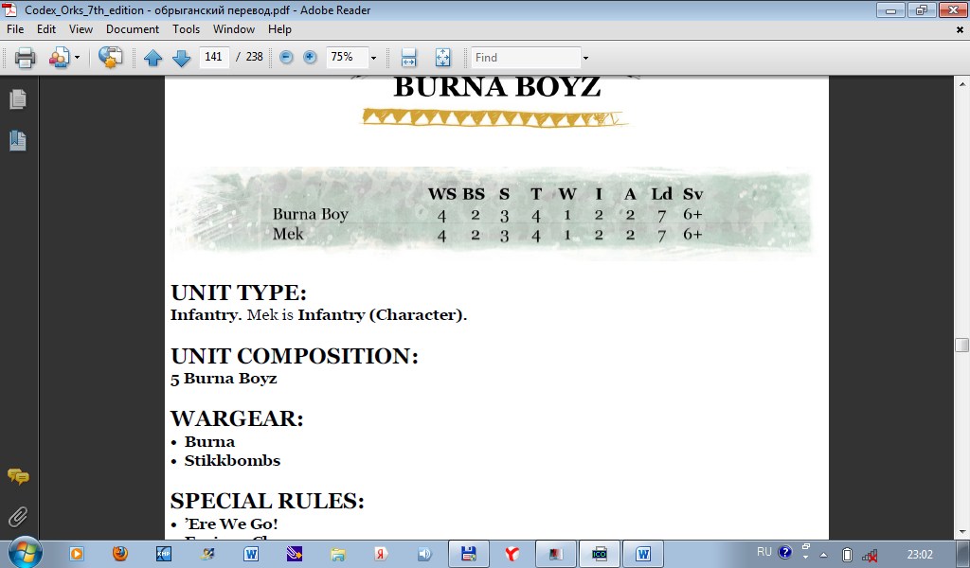Open the purple pencil editor taskbar icon
Screen dimensions: 970x568
(294, 554)
